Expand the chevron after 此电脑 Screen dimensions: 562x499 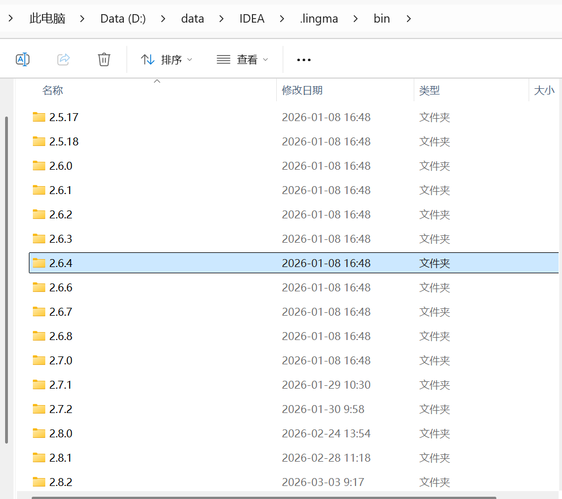(x=83, y=19)
